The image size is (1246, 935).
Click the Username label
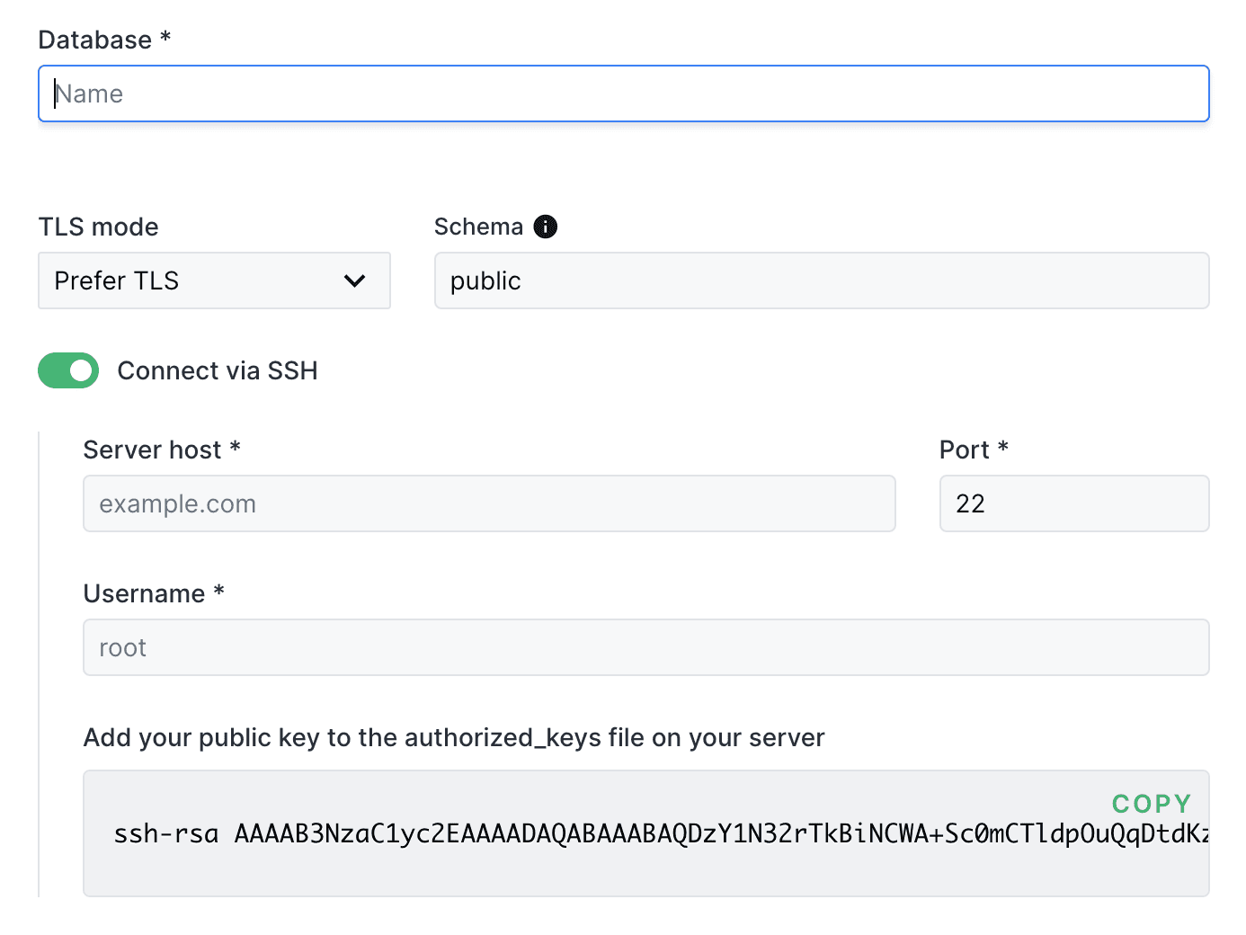(154, 593)
